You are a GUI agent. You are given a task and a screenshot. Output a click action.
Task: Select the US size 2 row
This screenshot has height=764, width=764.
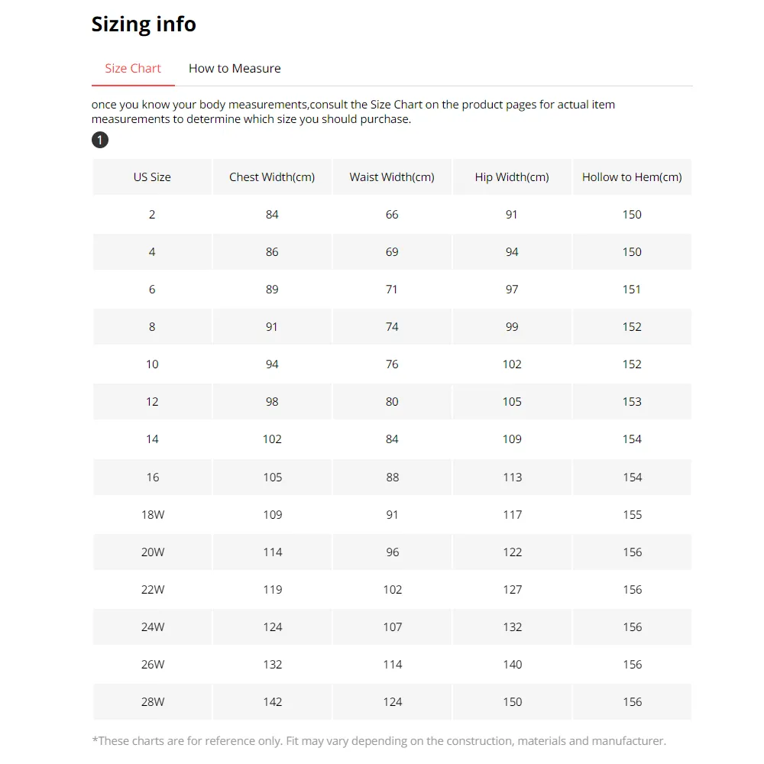[x=152, y=215]
